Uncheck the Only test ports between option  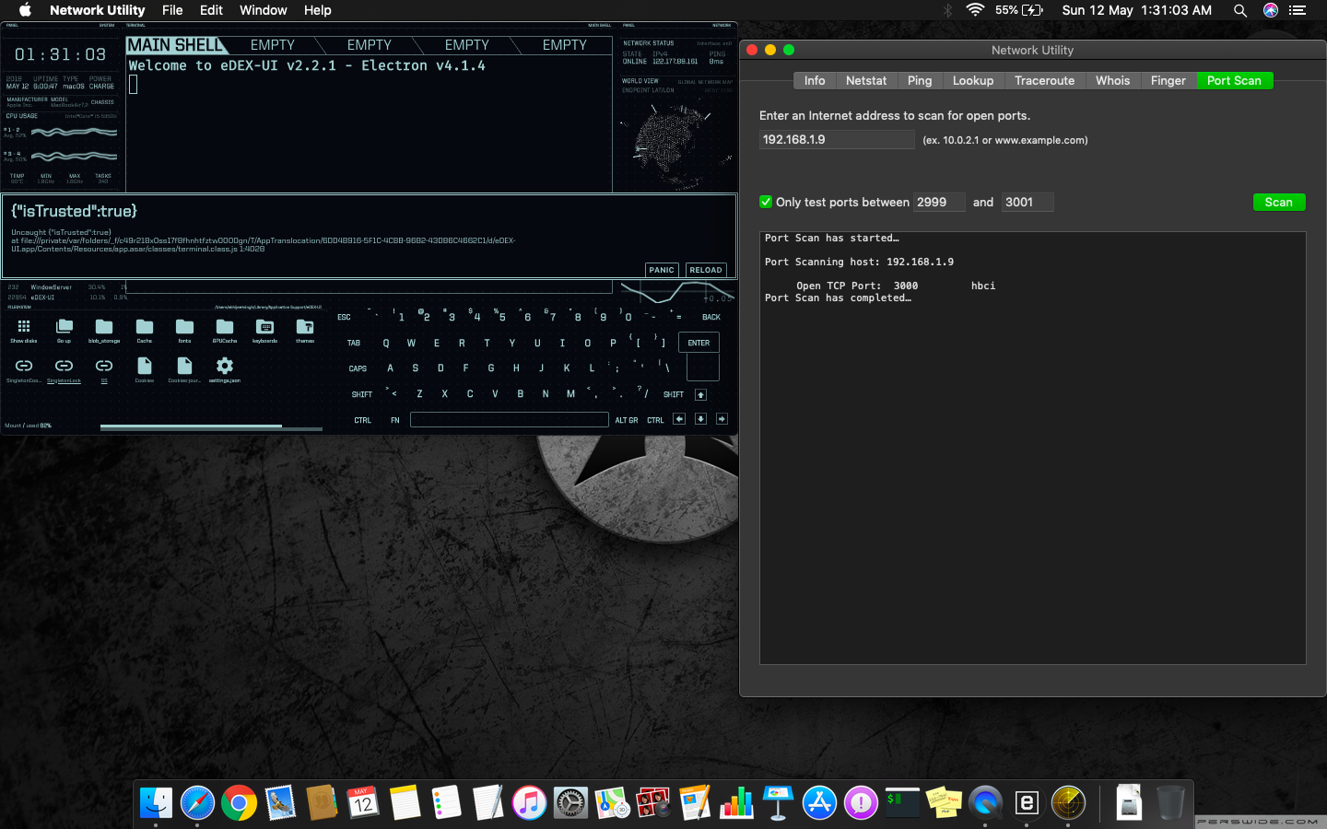pos(766,202)
